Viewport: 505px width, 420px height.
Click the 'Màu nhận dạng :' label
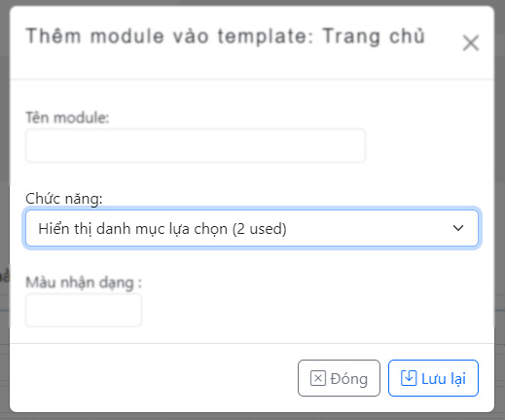(x=84, y=283)
